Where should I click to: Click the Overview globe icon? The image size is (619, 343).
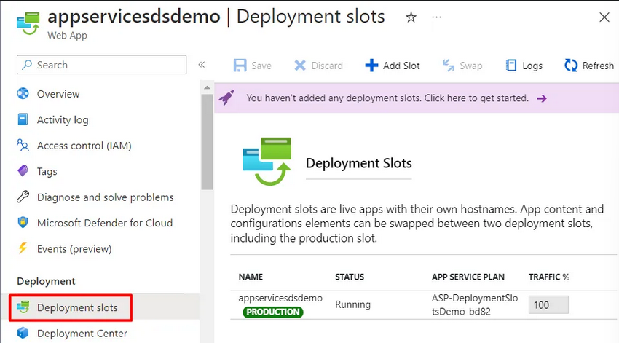23,93
